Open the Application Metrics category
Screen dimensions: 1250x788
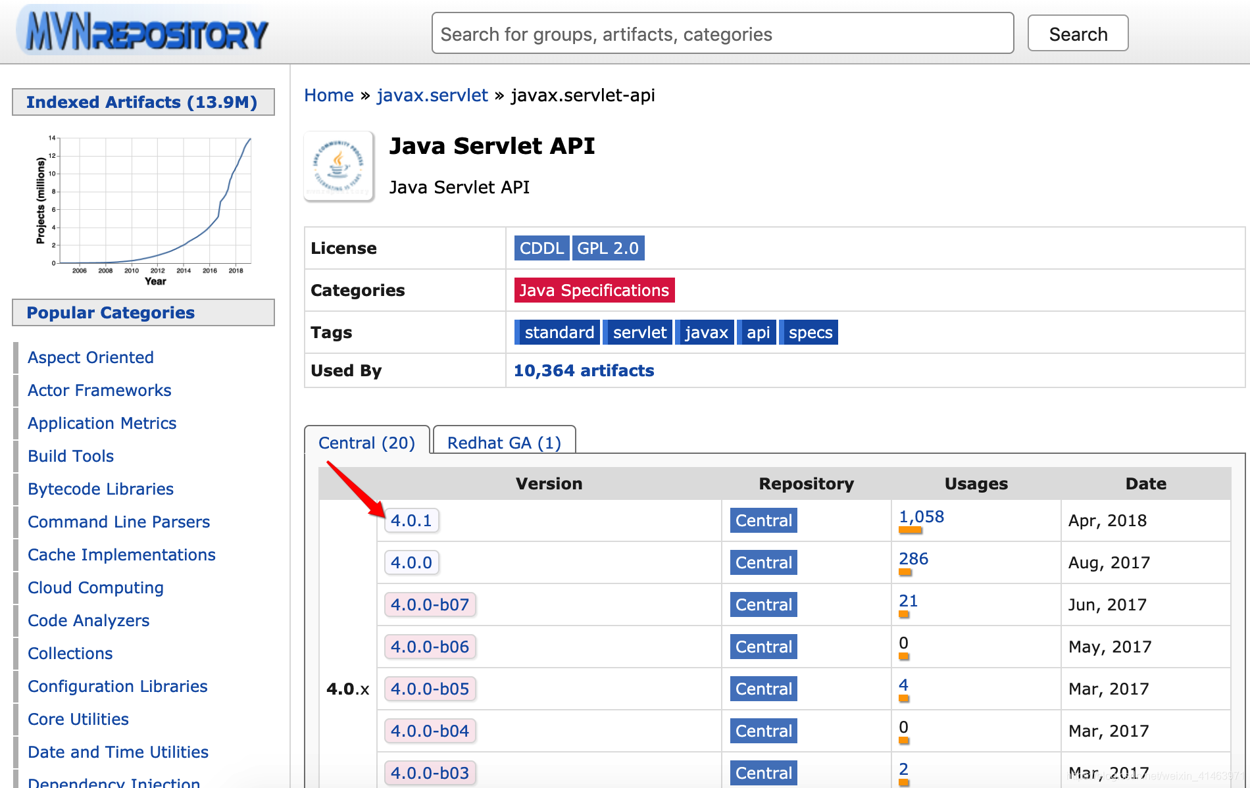click(x=102, y=423)
